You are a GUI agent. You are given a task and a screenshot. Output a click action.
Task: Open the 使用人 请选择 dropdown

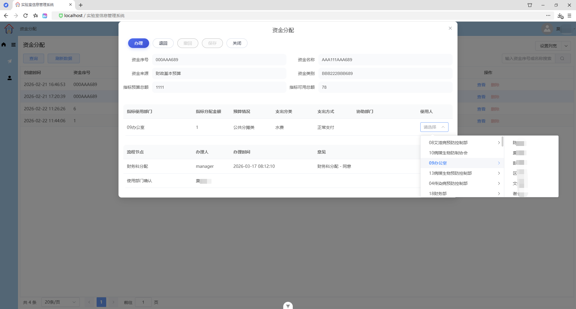[x=434, y=127]
